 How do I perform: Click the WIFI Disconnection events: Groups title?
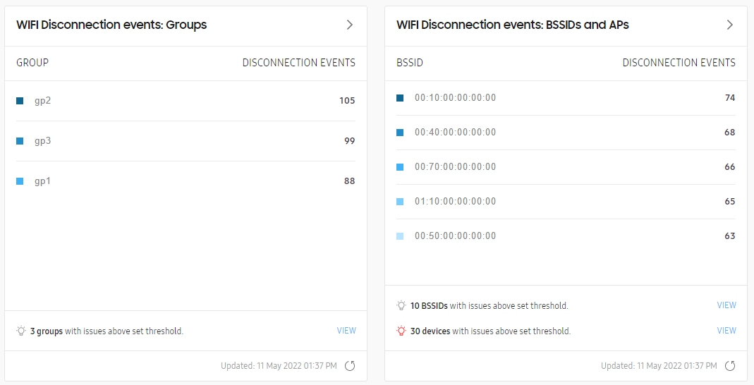click(111, 25)
